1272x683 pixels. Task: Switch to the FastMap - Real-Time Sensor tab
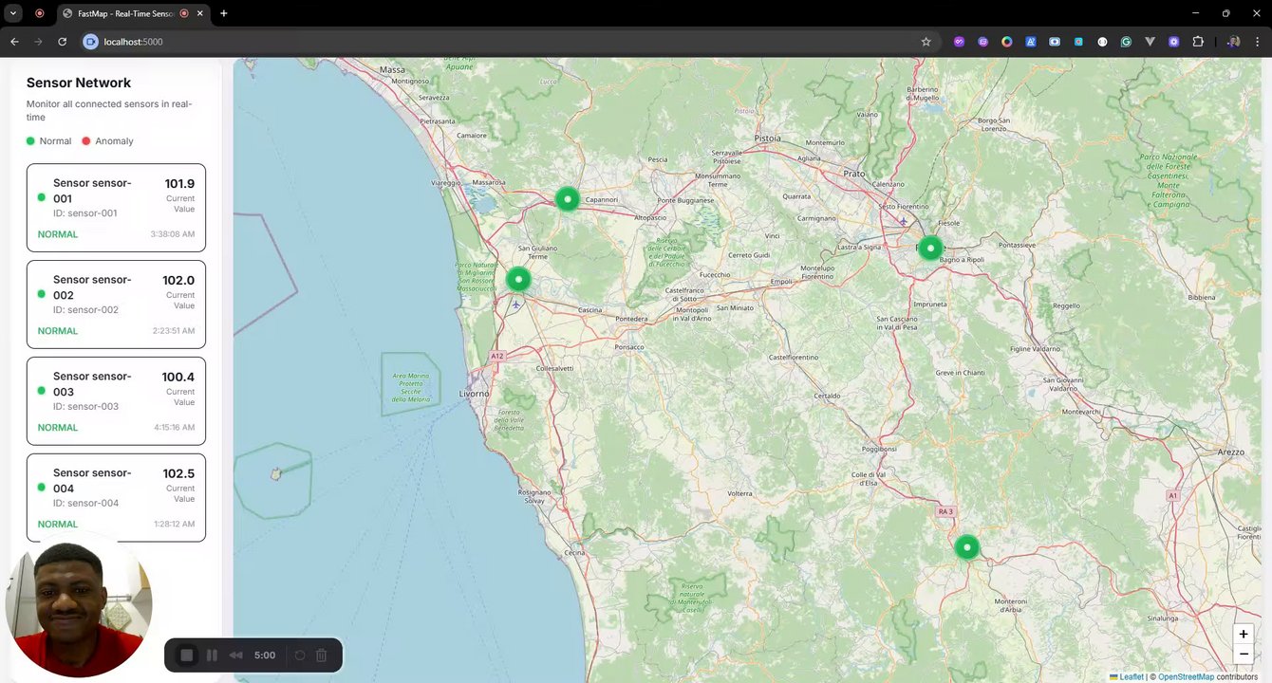click(x=134, y=13)
